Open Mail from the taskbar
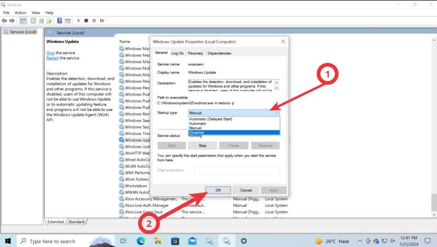Screen dimensions: 437x247 tap(192, 241)
